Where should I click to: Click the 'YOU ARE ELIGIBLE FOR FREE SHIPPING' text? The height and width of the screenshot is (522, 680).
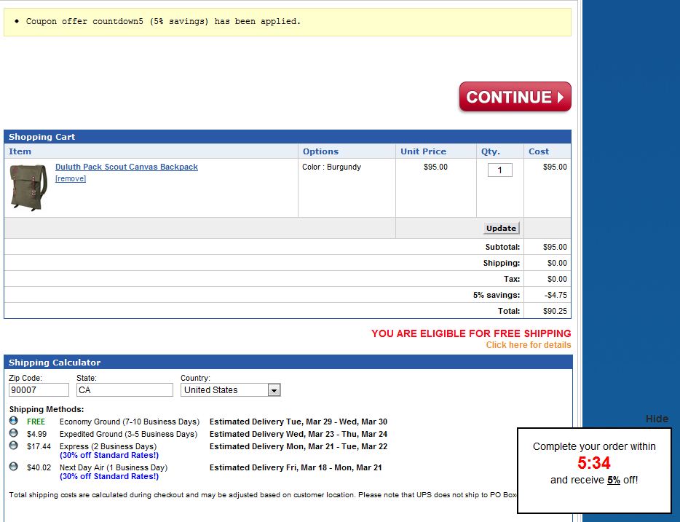[471, 333]
